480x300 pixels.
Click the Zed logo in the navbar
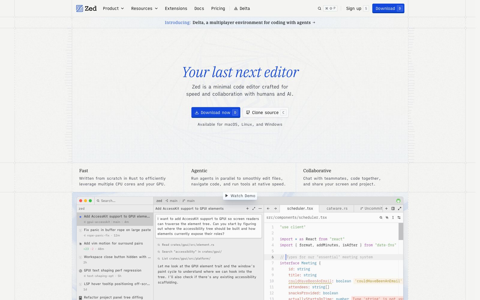tap(86, 8)
